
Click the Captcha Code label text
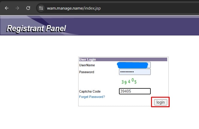[90, 91]
